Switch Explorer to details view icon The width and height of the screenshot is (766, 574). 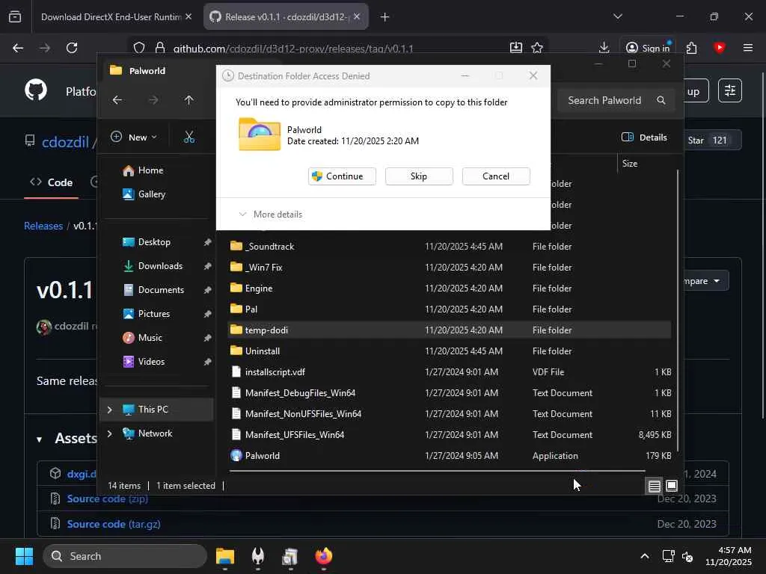tap(654, 486)
